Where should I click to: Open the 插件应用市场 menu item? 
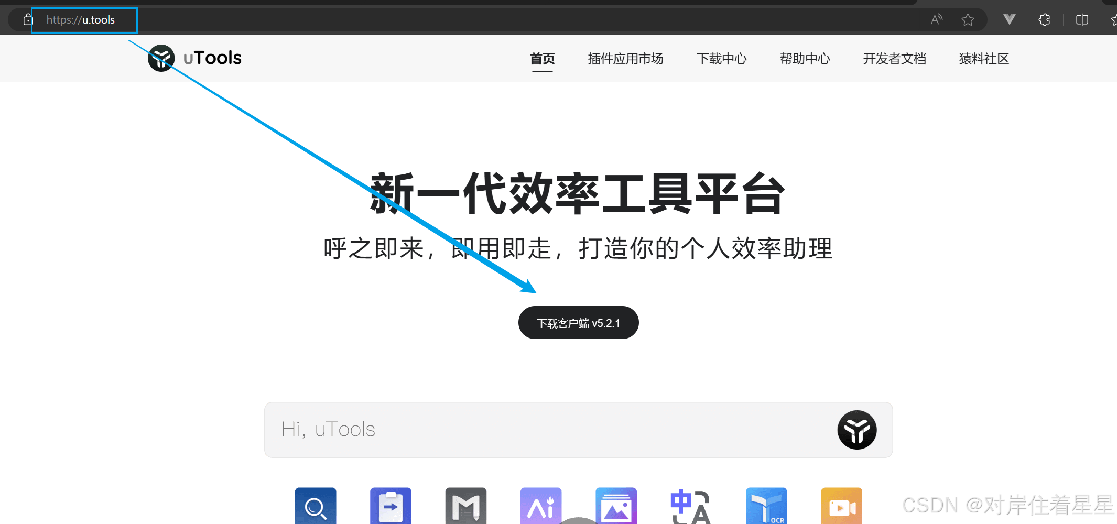626,59
